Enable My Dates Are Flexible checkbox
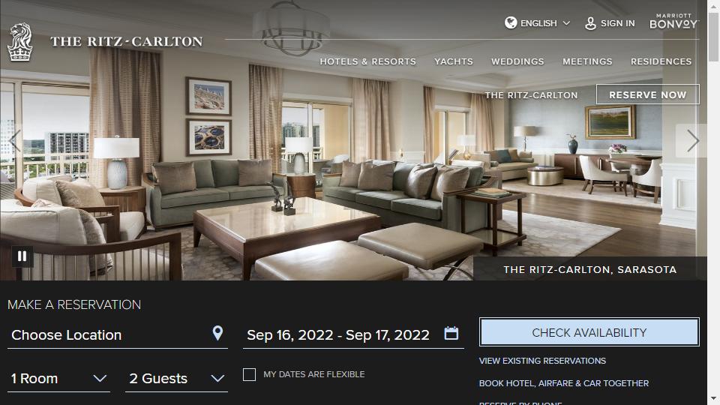 [x=249, y=375]
